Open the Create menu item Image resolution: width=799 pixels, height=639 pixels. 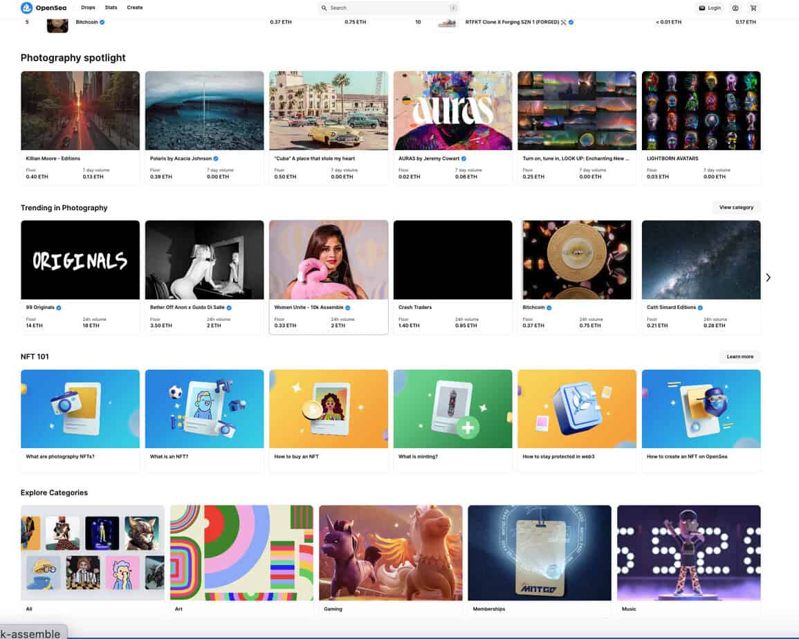point(135,8)
